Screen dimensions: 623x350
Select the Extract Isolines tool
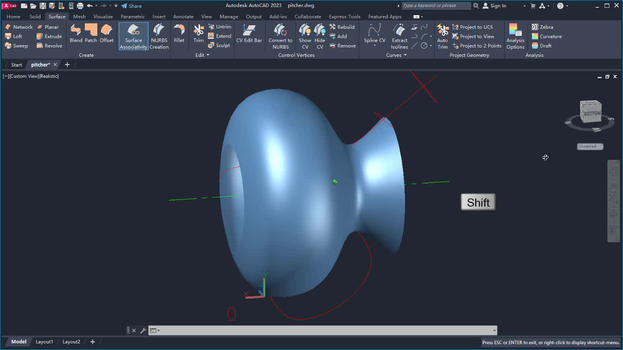tap(399, 36)
